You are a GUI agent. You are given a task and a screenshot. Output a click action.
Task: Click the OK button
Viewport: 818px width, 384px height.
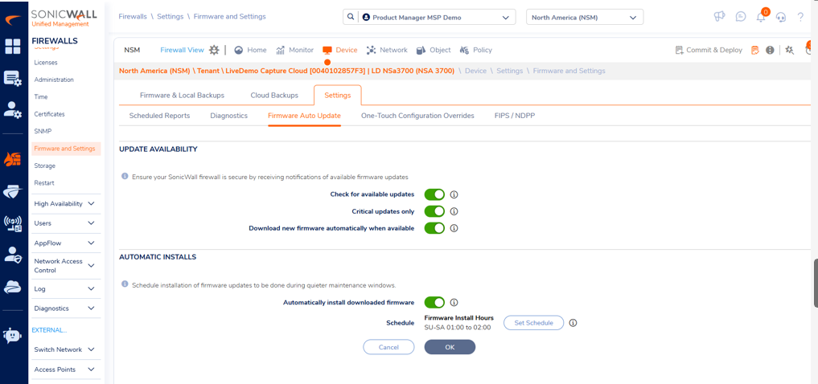click(450, 347)
